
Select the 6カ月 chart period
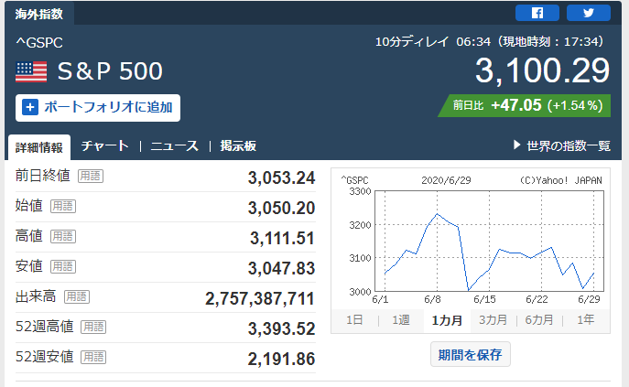[539, 320]
